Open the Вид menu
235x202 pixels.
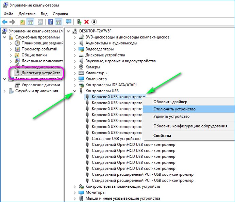(x=44, y=14)
